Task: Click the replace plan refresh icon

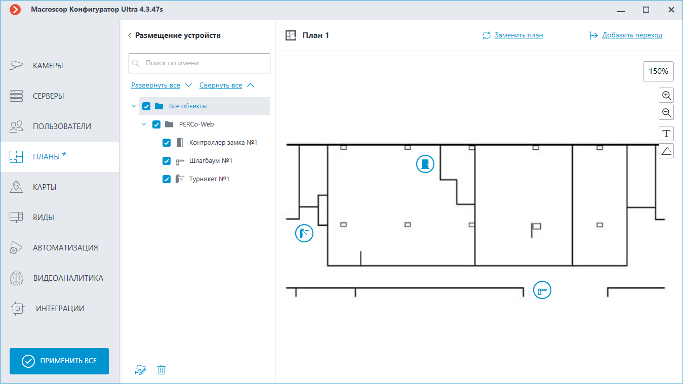Action: pos(487,35)
